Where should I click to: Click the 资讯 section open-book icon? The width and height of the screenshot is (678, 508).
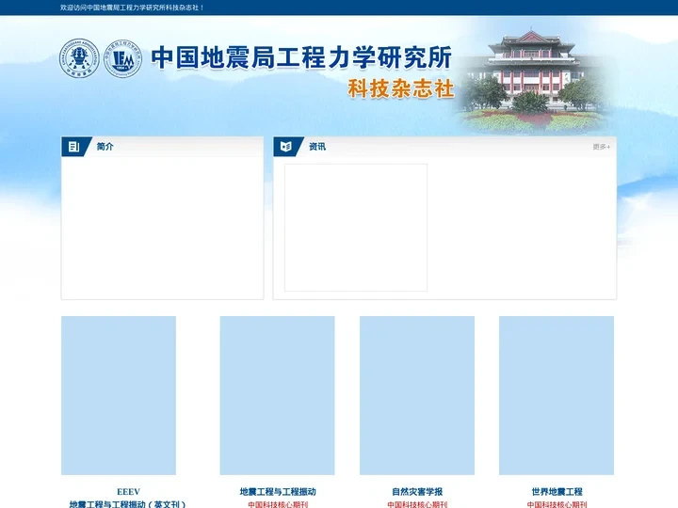(286, 147)
